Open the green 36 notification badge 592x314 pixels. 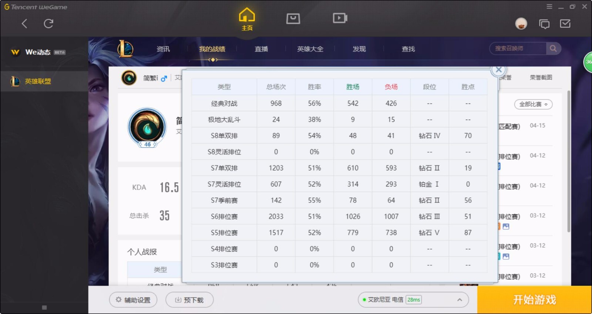[588, 62]
